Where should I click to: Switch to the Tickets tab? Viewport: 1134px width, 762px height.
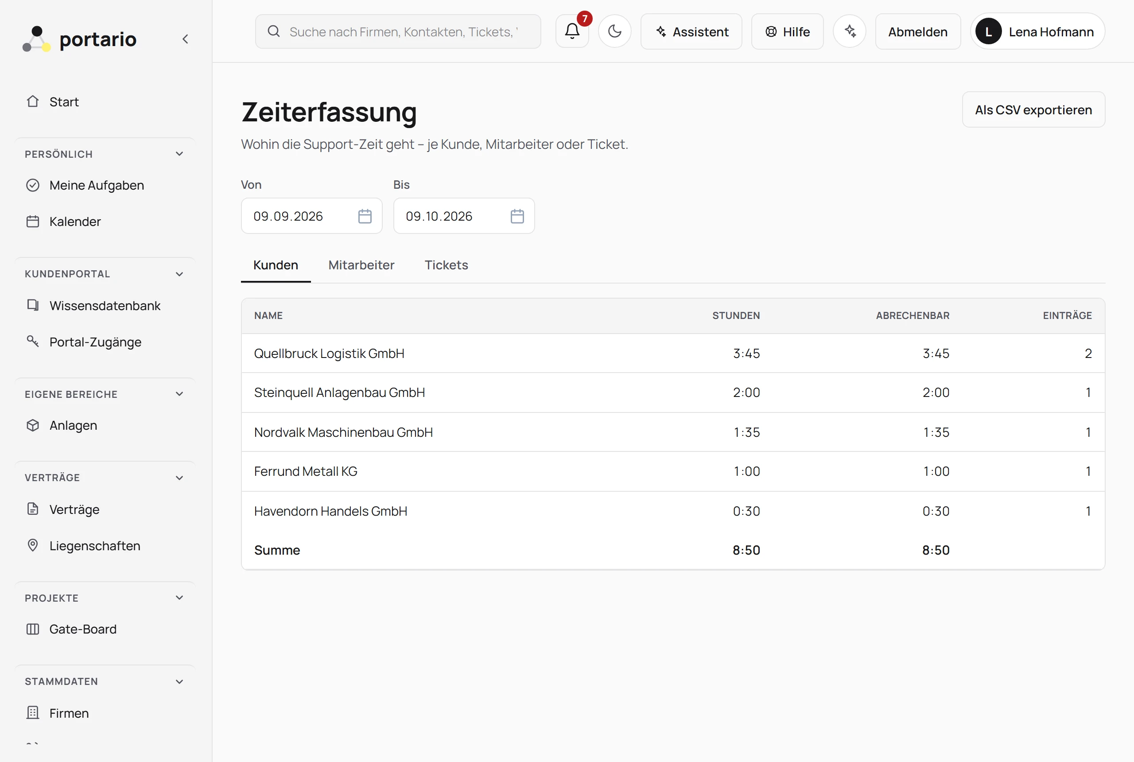(x=446, y=265)
